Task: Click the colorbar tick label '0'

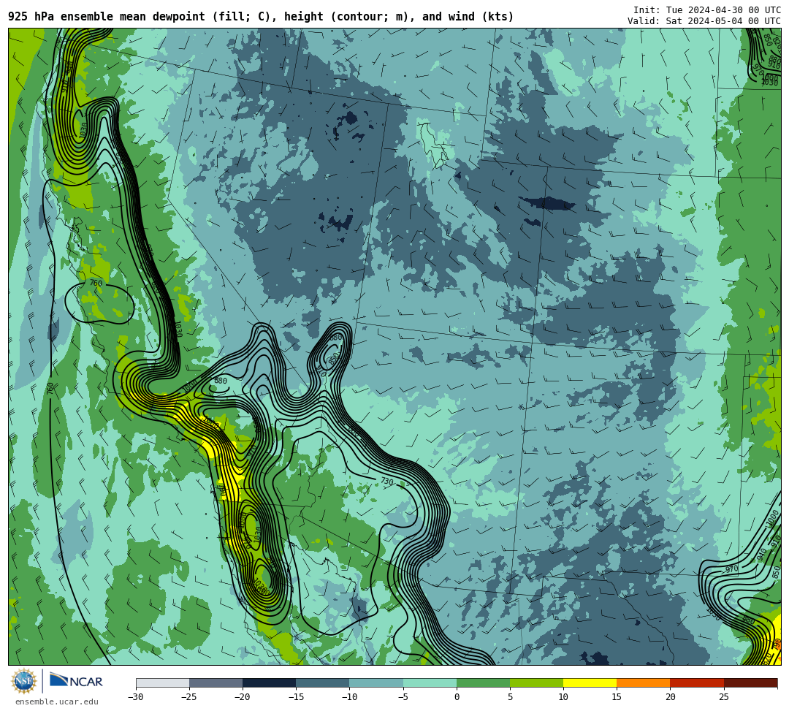Action: (x=457, y=697)
